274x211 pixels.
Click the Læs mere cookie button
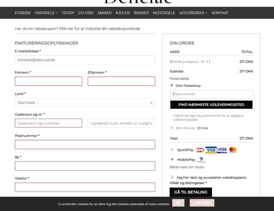point(202,203)
